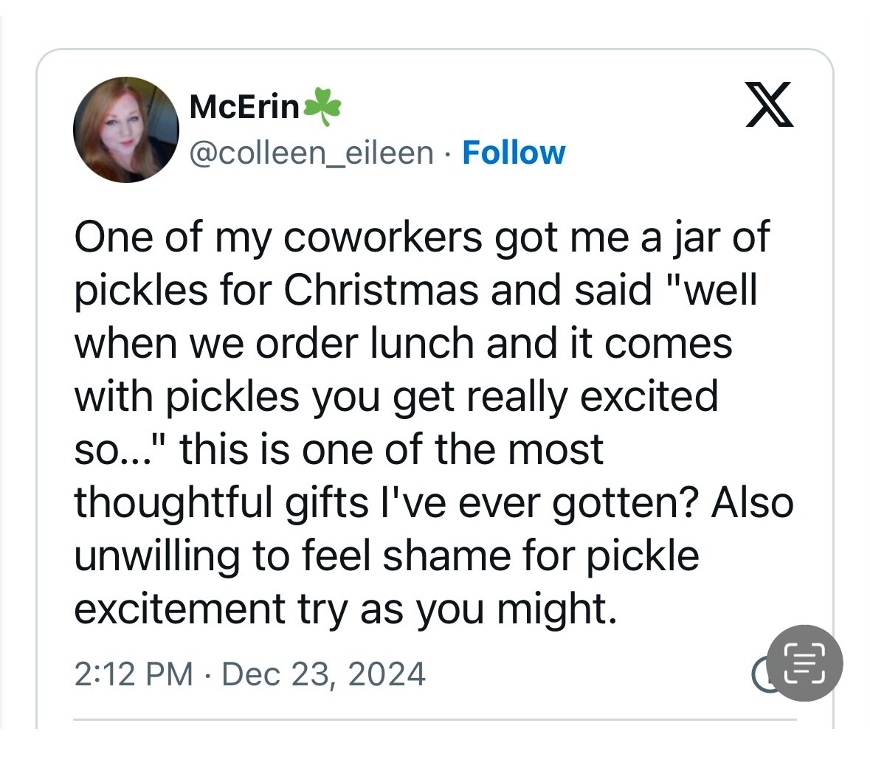Tap the live text scan button
The image size is (870, 782).
point(804,662)
